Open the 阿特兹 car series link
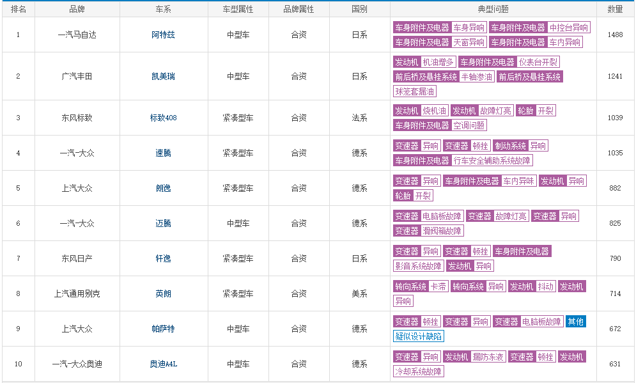This screenshot has height=383, width=636. (x=162, y=35)
